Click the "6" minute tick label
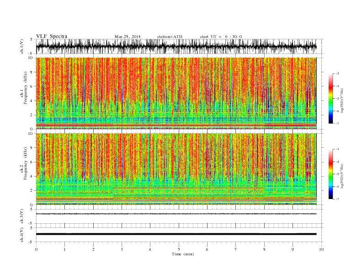362x280 pixels. 207,249
